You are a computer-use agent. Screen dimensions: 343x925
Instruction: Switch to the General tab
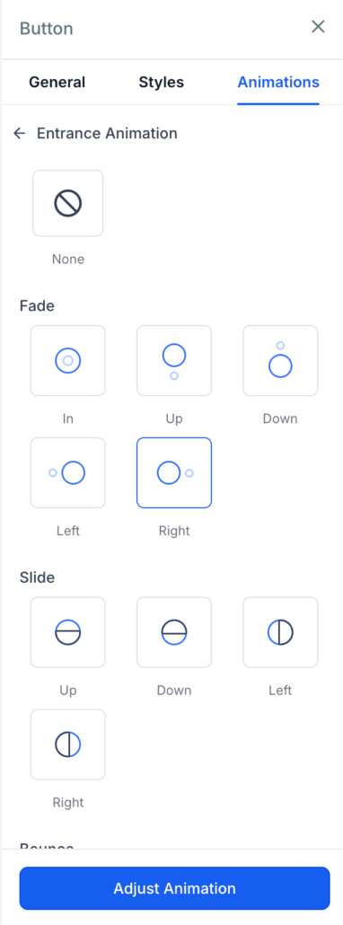(57, 82)
